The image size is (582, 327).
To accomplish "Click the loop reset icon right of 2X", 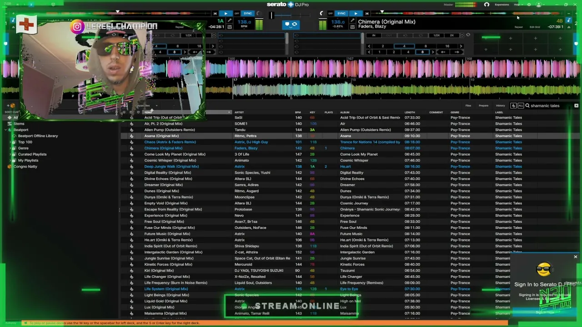I will pyautogui.click(x=468, y=35).
